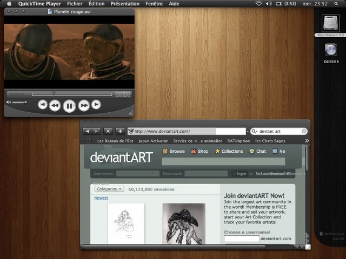Clear the deviant art search text

click(304, 131)
